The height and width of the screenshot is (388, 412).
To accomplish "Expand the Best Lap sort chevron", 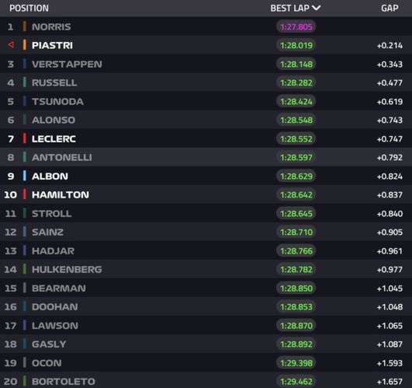I will 316,8.
